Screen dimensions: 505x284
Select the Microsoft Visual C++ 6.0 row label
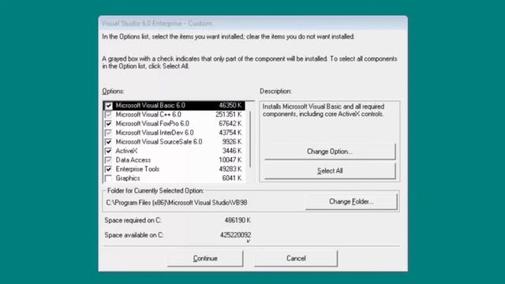click(x=148, y=114)
